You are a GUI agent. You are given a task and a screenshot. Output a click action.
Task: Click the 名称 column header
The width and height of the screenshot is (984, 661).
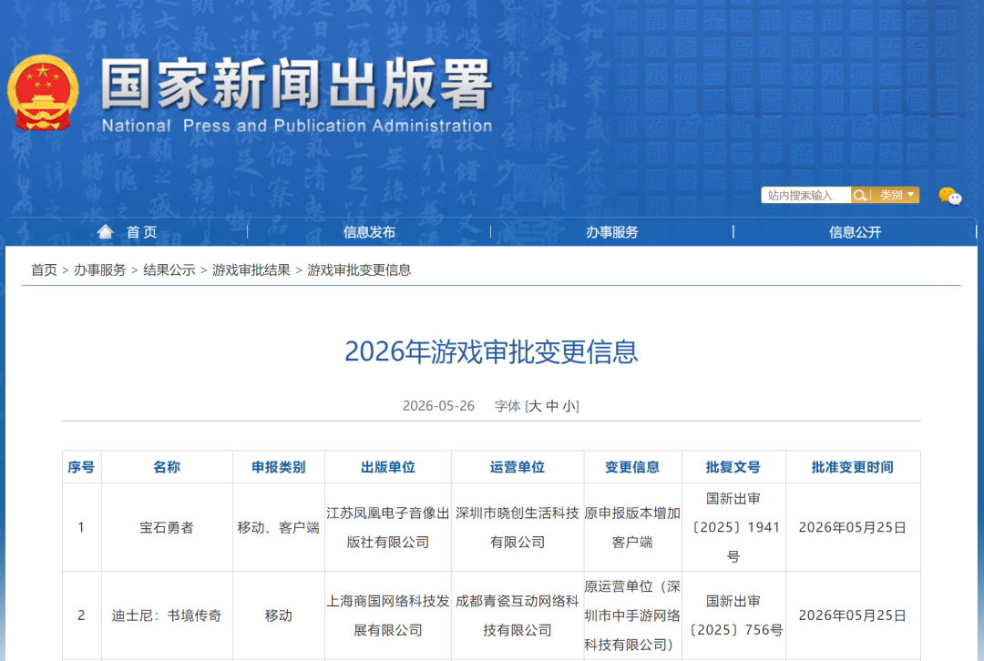167,467
